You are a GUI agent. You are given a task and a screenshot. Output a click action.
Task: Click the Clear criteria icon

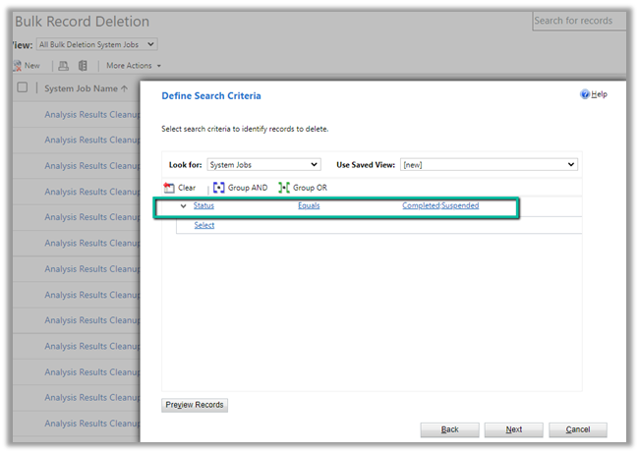point(169,188)
